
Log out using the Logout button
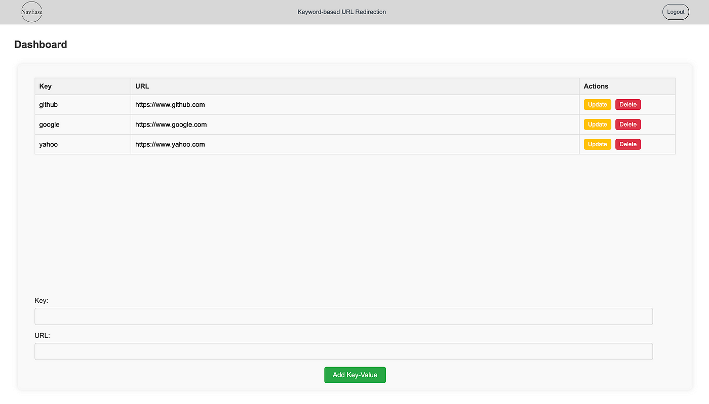(x=676, y=12)
